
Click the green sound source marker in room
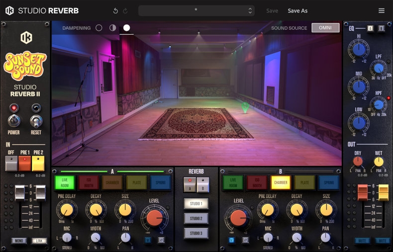245,106
